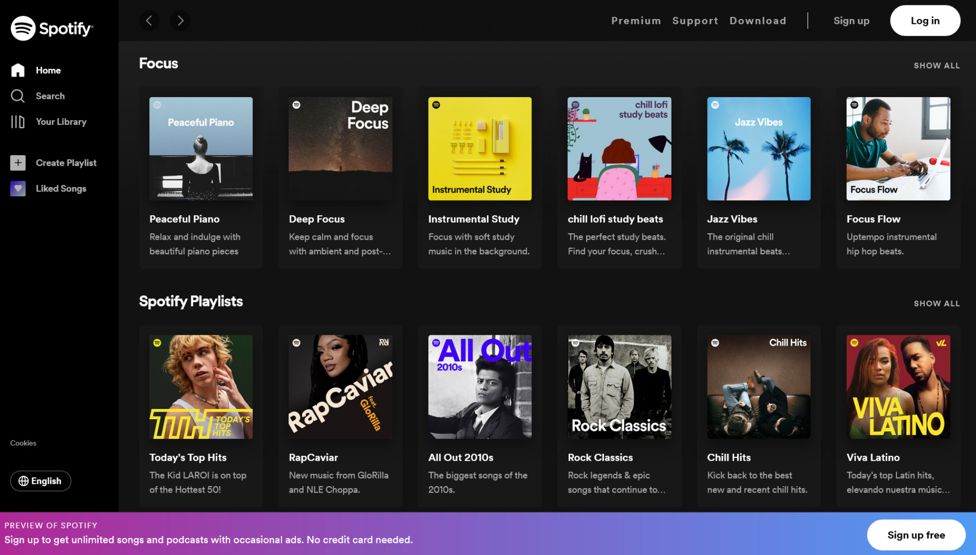Click the Deep Focus title text
The height and width of the screenshot is (555, 976).
pyautogui.click(x=317, y=219)
